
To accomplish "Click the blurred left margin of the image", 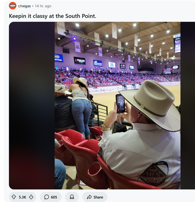I will coord(32,105).
